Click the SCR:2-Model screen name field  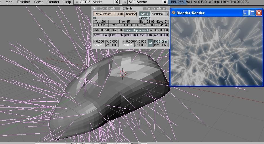point(96,2)
